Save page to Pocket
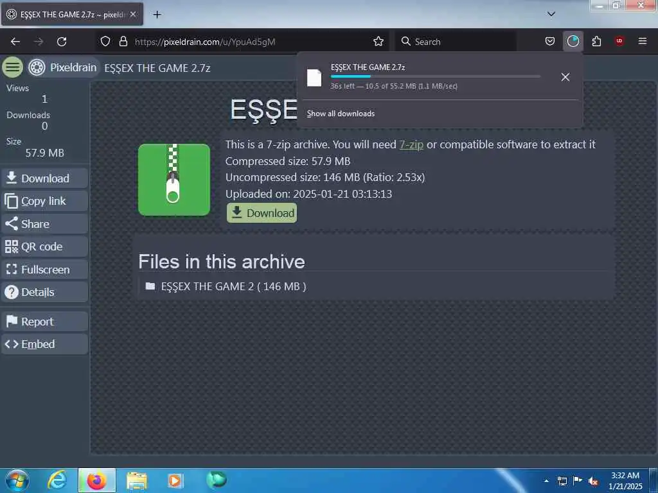 [550, 41]
